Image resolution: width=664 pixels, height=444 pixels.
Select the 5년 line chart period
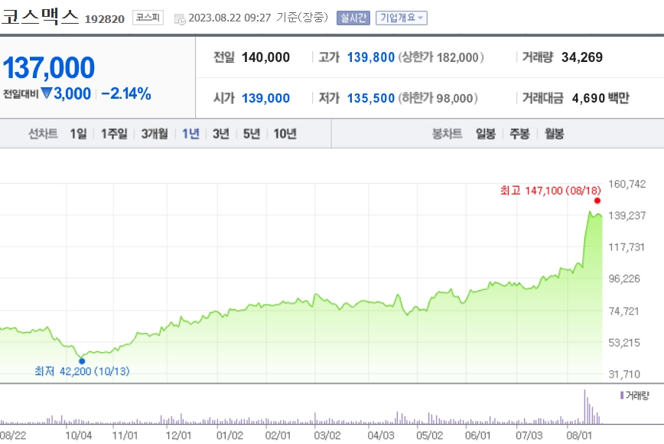coord(251,134)
